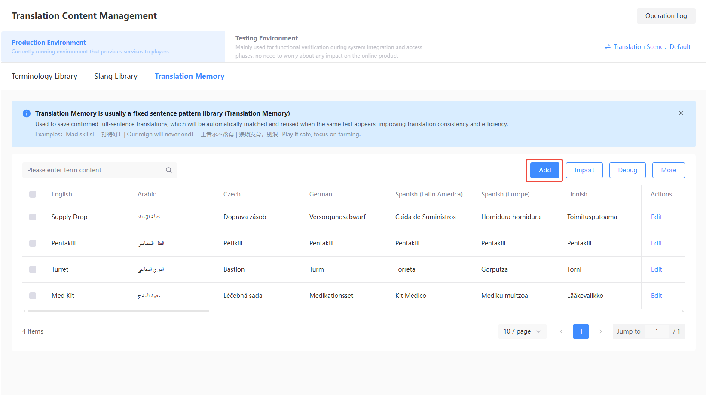Screen dimensions: 706x395
Task: Select the Translation Memory tab
Action: (x=189, y=76)
